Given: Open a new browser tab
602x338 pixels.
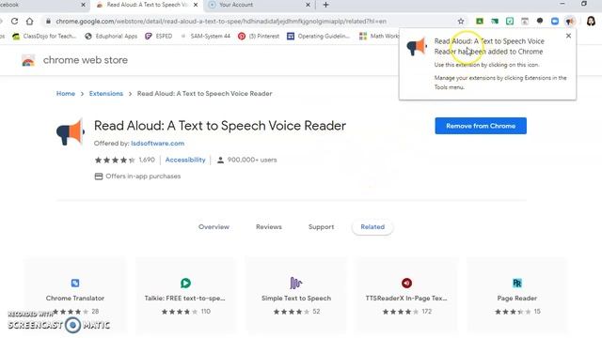Looking at the screenshot, I should (x=326, y=5).
